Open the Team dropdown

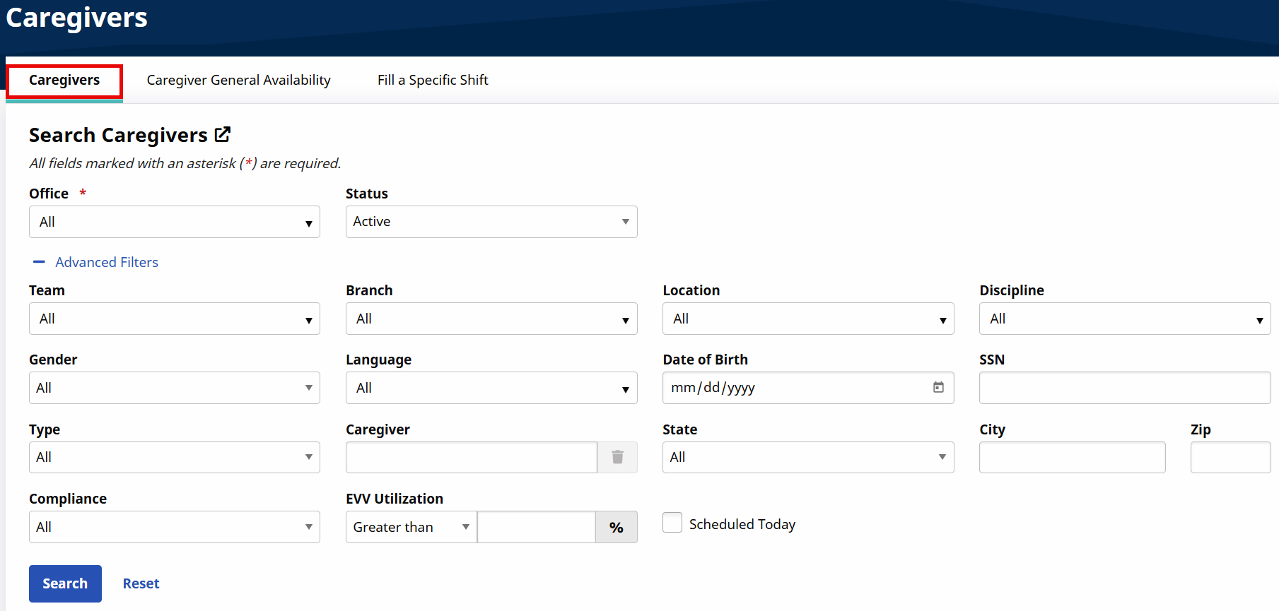click(x=174, y=319)
